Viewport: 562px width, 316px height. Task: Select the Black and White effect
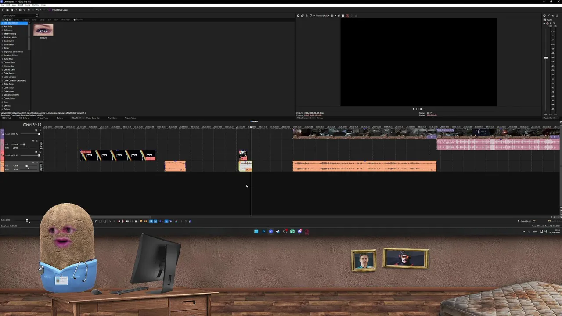(11, 37)
